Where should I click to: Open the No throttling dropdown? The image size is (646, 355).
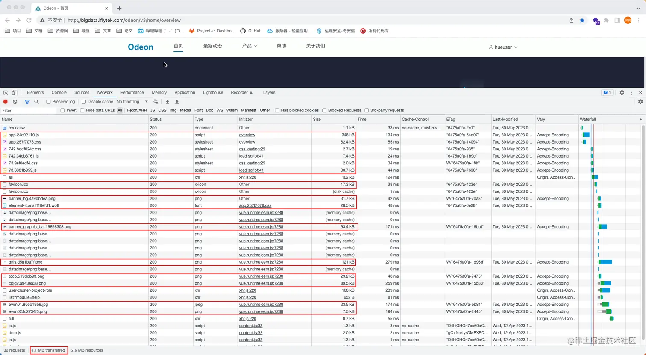coord(132,102)
